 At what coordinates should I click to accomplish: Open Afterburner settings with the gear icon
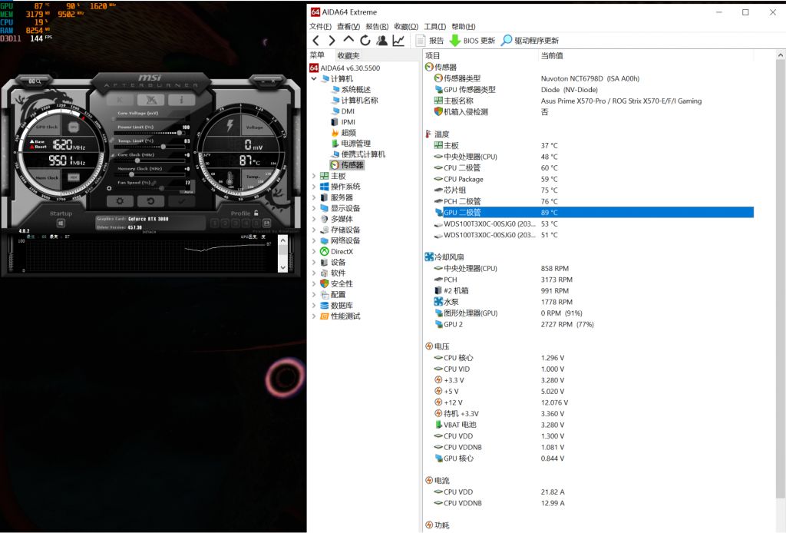pyautogui.click(x=120, y=200)
